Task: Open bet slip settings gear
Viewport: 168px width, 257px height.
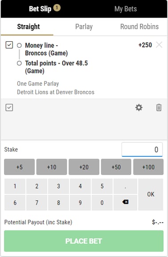Action: click(139, 108)
